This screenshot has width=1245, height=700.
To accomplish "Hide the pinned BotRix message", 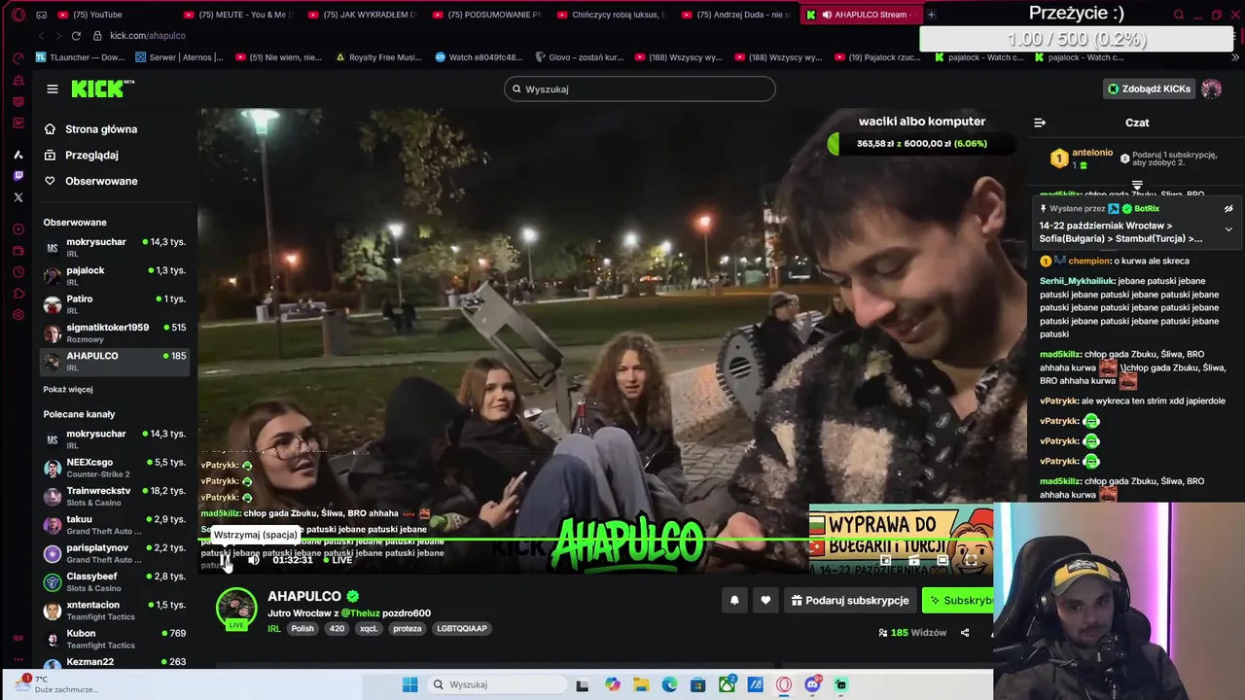I will coord(1228,209).
